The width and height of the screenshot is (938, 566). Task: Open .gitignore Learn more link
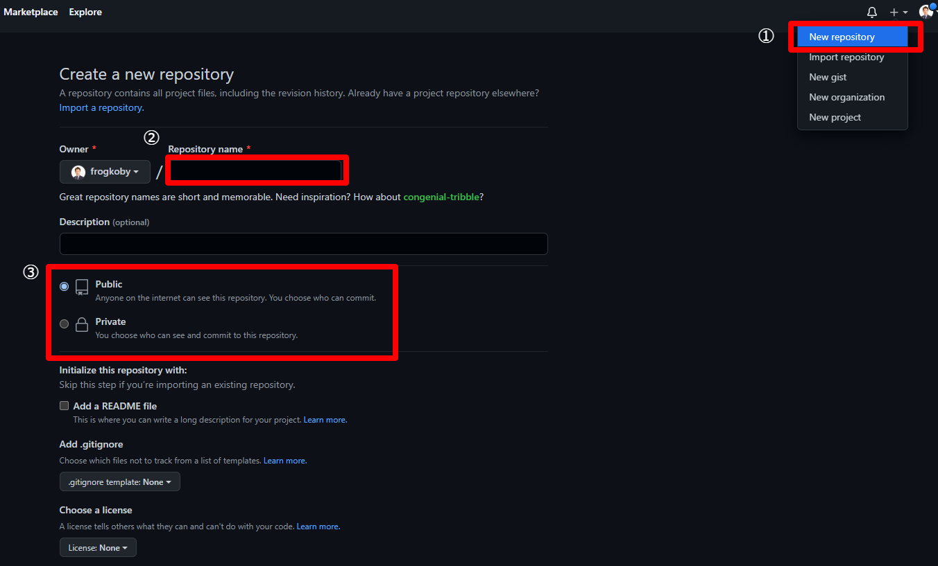tap(284, 461)
